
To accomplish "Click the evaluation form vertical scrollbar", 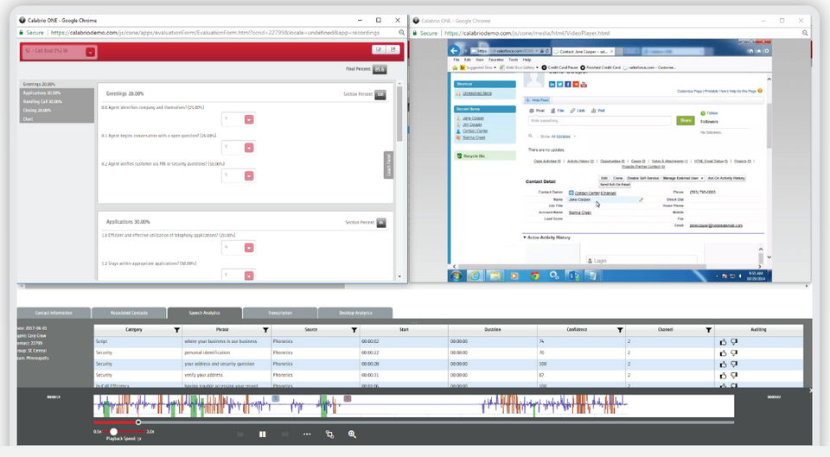I will coord(399,114).
